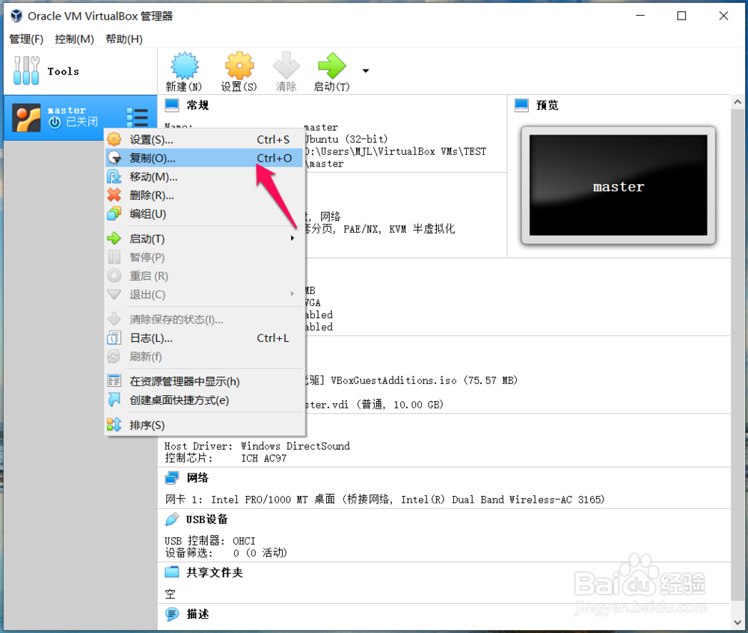Click the log icon beside 日志(L)
Screen dimensions: 748x633
coord(114,337)
